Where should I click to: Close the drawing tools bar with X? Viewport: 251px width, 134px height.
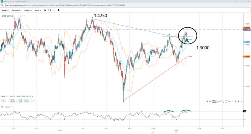(241, 102)
